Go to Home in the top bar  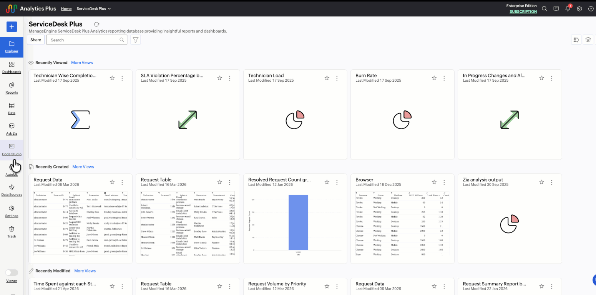[x=66, y=8]
